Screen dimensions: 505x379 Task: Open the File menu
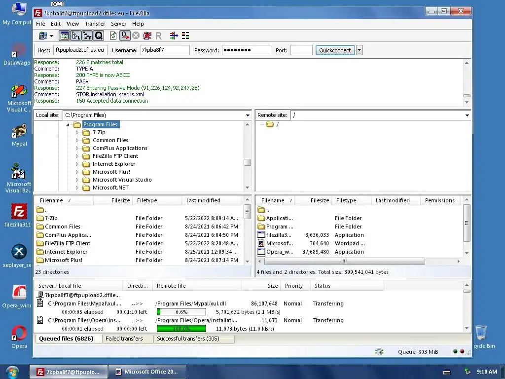[x=40, y=24]
